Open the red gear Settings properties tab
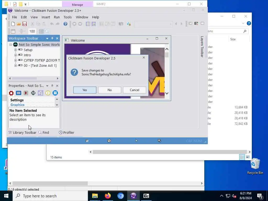This screenshot has height=201, width=268. pyautogui.click(x=11, y=93)
